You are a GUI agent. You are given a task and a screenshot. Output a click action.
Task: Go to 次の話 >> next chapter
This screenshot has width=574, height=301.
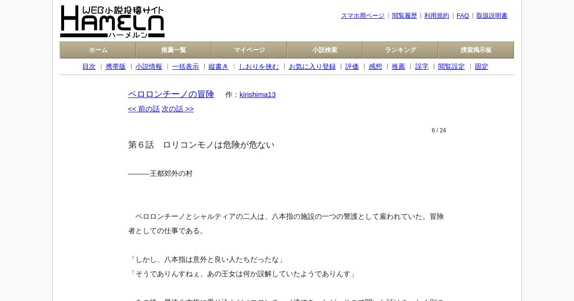click(x=178, y=109)
